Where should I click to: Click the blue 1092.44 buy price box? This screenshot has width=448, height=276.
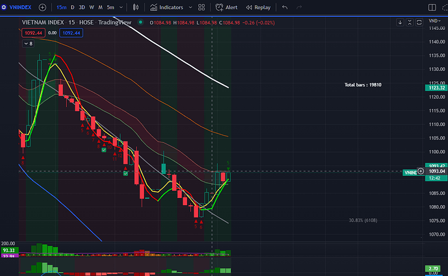(71, 33)
